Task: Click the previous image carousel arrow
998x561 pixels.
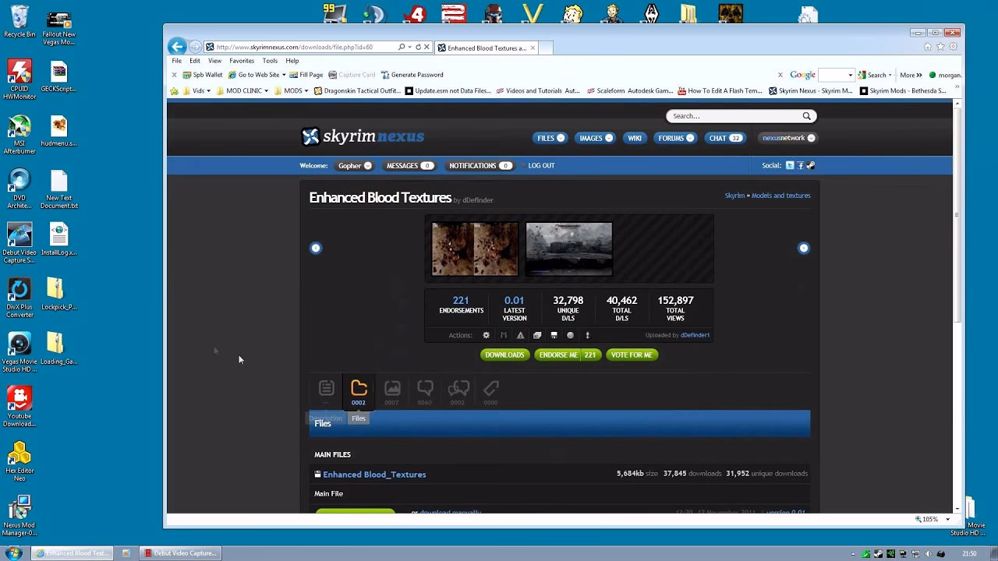Action: 316,248
